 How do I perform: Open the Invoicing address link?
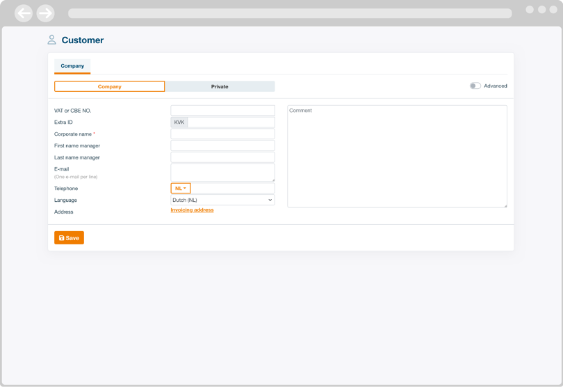[x=192, y=210]
